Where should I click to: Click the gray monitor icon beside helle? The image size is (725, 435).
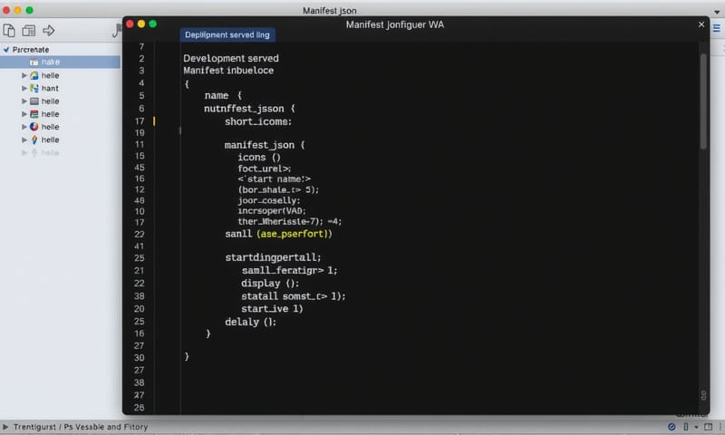pos(34,101)
